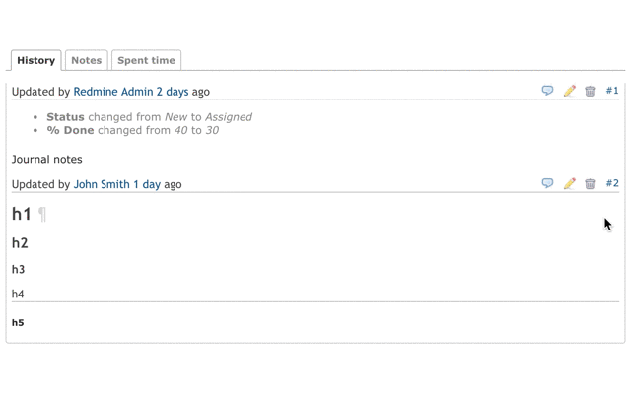Image resolution: width=631 pixels, height=394 pixels.
Task: Open the Notes tab
Action: point(87,60)
